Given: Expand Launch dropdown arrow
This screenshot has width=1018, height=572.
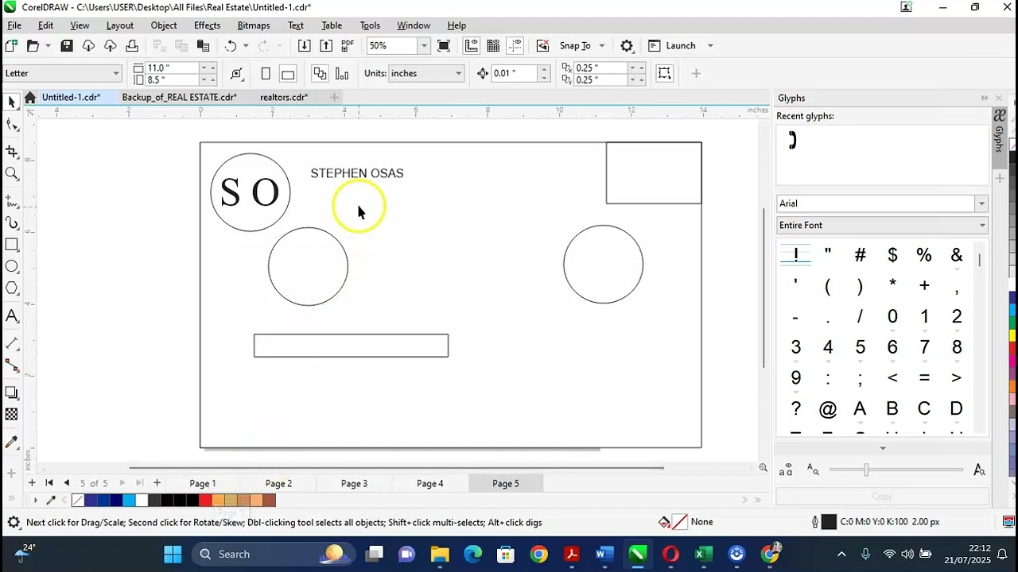Looking at the screenshot, I should [x=710, y=46].
